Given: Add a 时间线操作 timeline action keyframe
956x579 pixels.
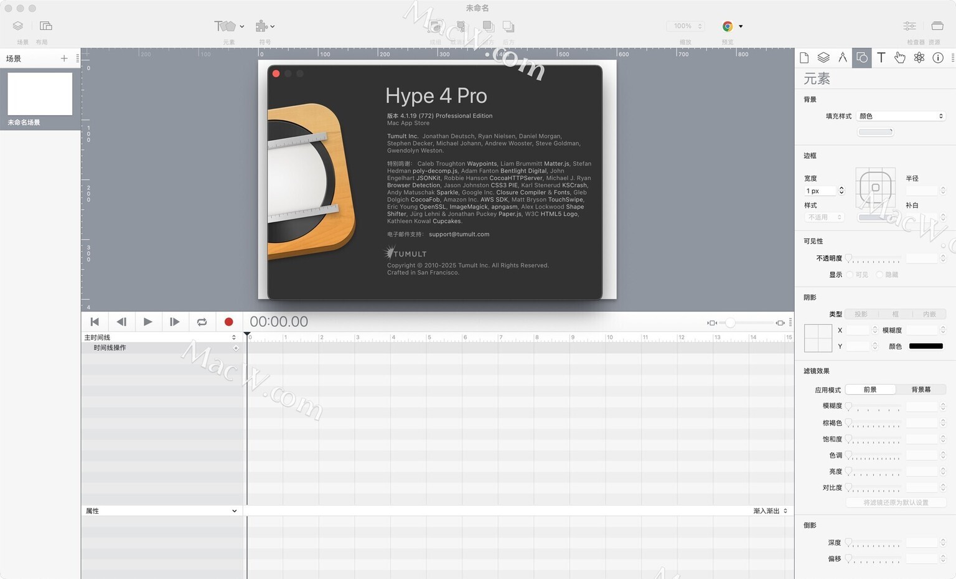Looking at the screenshot, I should click(x=236, y=348).
